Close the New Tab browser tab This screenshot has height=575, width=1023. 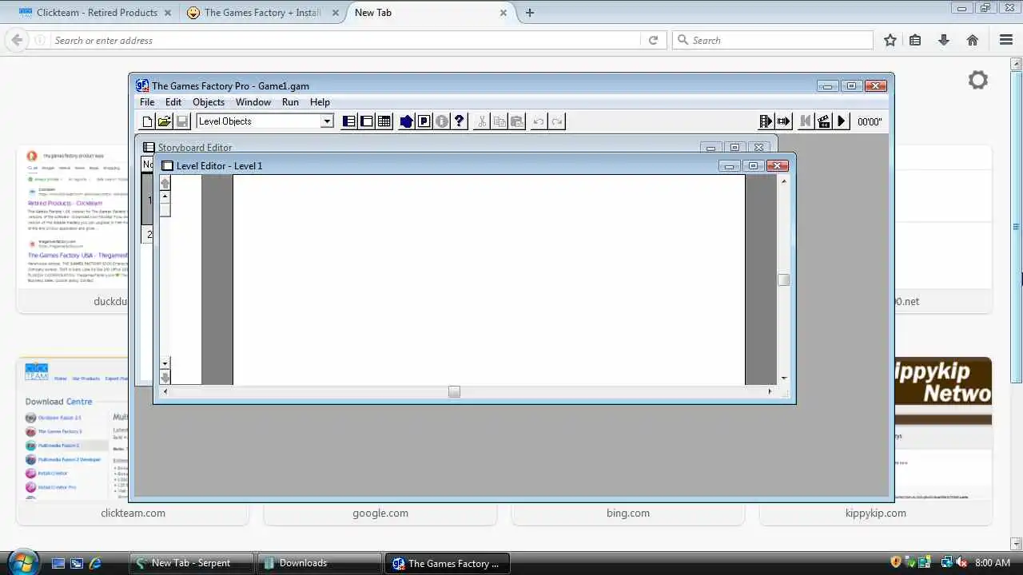[x=504, y=13]
